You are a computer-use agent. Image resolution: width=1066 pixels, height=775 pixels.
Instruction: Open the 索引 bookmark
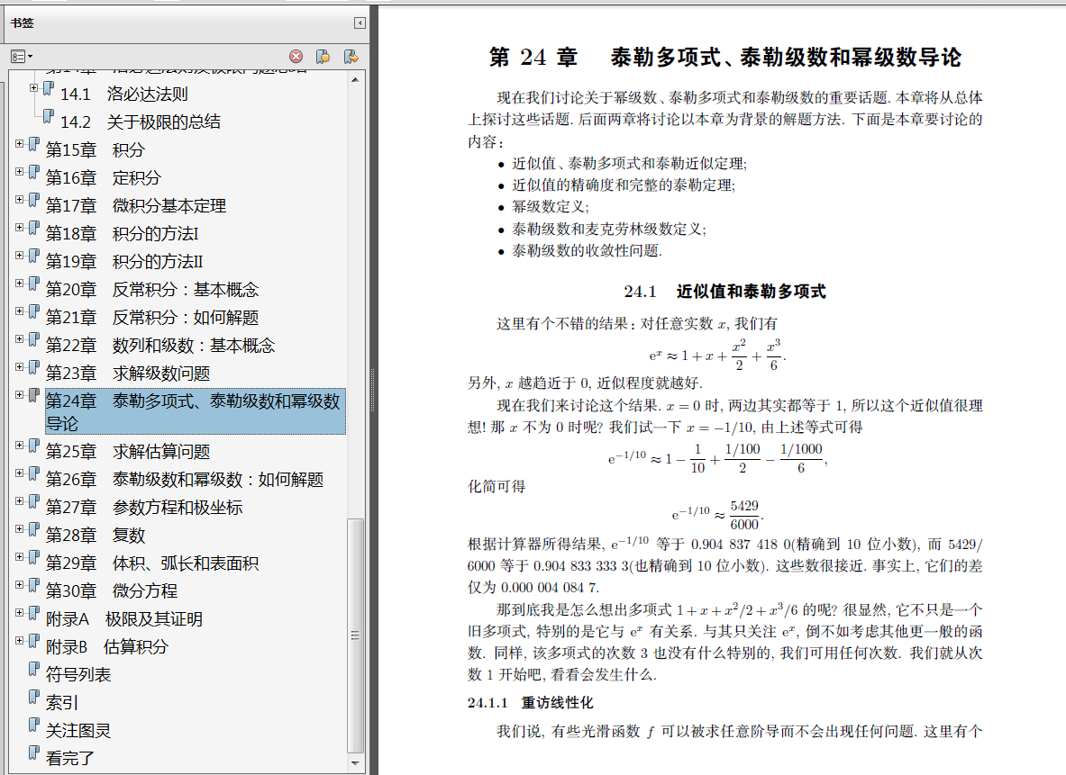(62, 702)
